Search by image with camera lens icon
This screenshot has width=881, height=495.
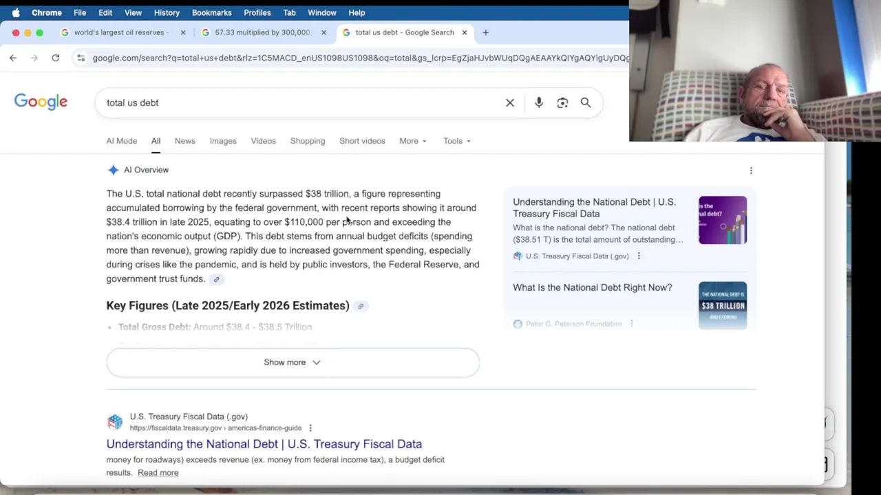pos(562,102)
